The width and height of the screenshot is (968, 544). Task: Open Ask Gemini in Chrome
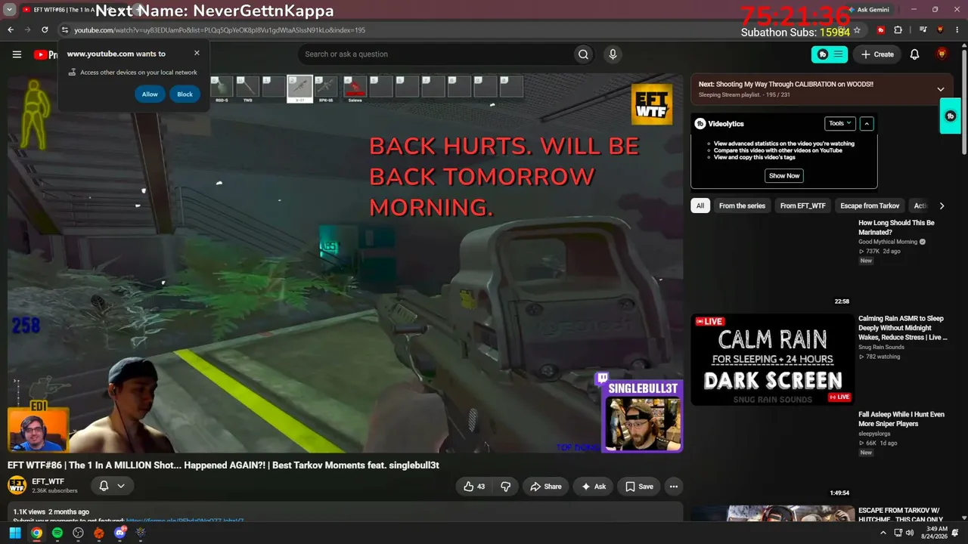[x=869, y=10]
